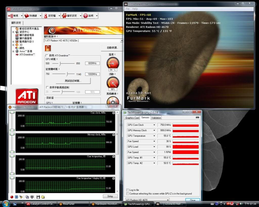Click the Close button in GPU-Z
259x207 pixels.
pos(192,200)
